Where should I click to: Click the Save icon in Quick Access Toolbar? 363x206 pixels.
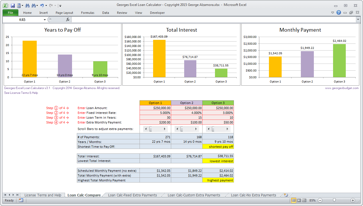pyautogui.click(x=12, y=5)
